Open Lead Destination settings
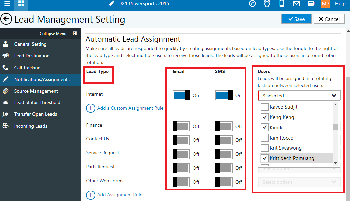Viewport: 350px width, 201px height. click(40, 56)
